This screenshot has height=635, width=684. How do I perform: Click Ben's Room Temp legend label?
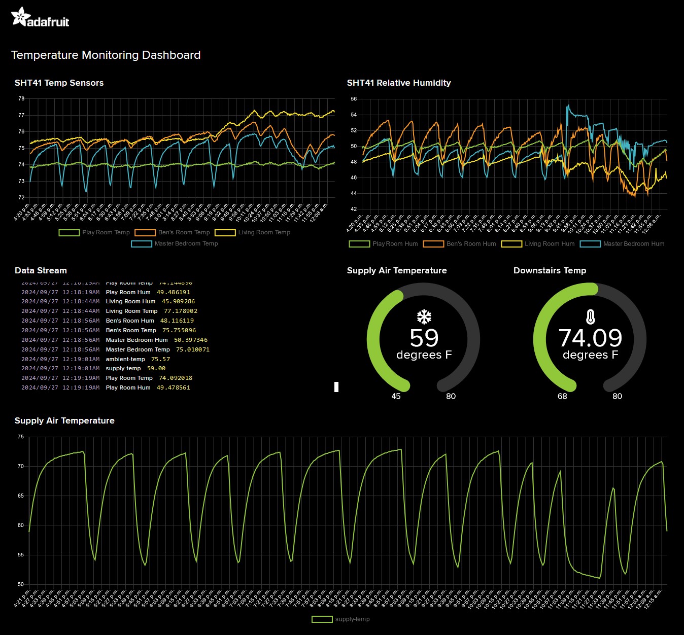(184, 233)
